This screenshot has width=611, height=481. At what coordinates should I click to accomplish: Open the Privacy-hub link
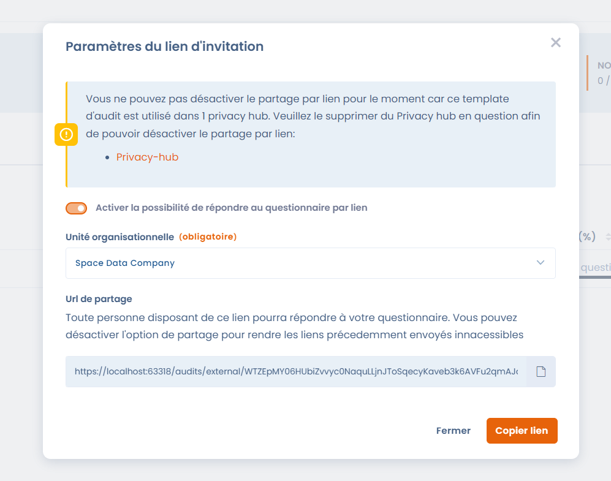(x=147, y=157)
